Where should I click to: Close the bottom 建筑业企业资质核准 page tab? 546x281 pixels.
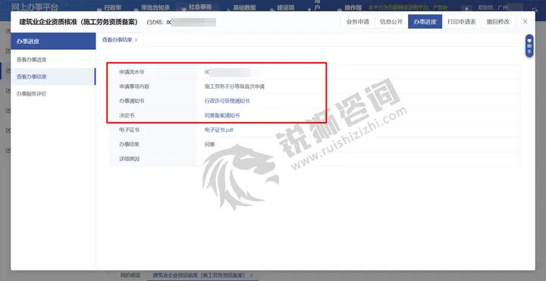pyautogui.click(x=252, y=276)
